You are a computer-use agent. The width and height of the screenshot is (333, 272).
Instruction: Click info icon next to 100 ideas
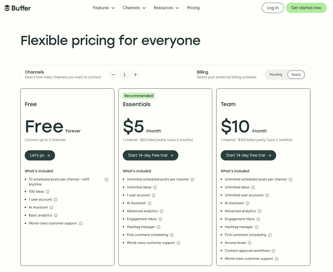click(x=47, y=192)
